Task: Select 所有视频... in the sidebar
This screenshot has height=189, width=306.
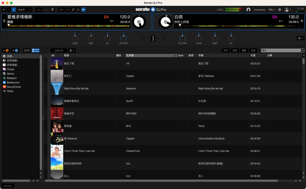Action: [x=21, y=65]
